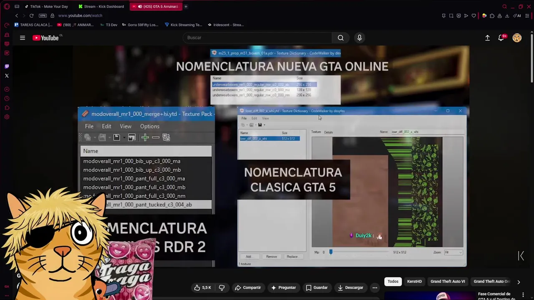Screen dimensions: 534x300
Task: Switch to TikTok - Make Your Day tab
Action: click(x=45, y=7)
